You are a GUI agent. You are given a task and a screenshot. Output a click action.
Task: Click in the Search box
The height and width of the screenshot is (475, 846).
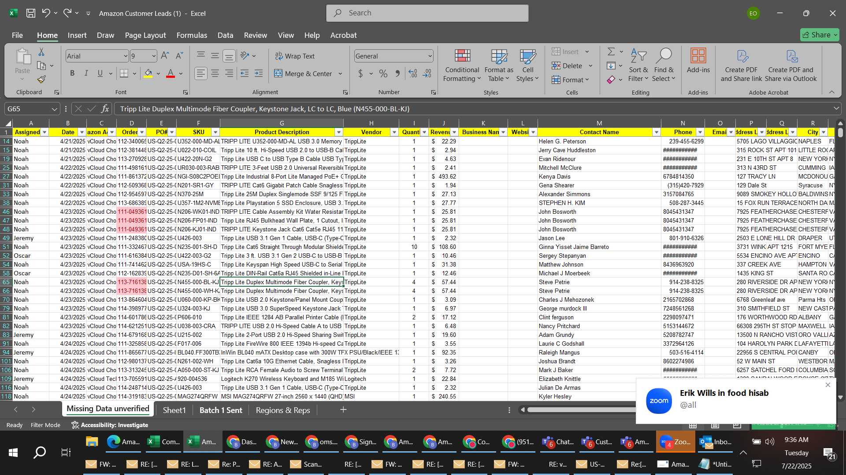click(x=427, y=13)
